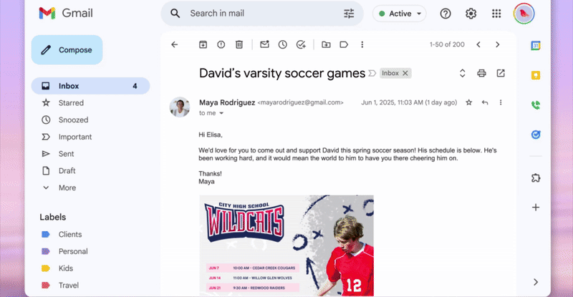Snooze this email with clock icon
The image size is (573, 297).
(282, 44)
